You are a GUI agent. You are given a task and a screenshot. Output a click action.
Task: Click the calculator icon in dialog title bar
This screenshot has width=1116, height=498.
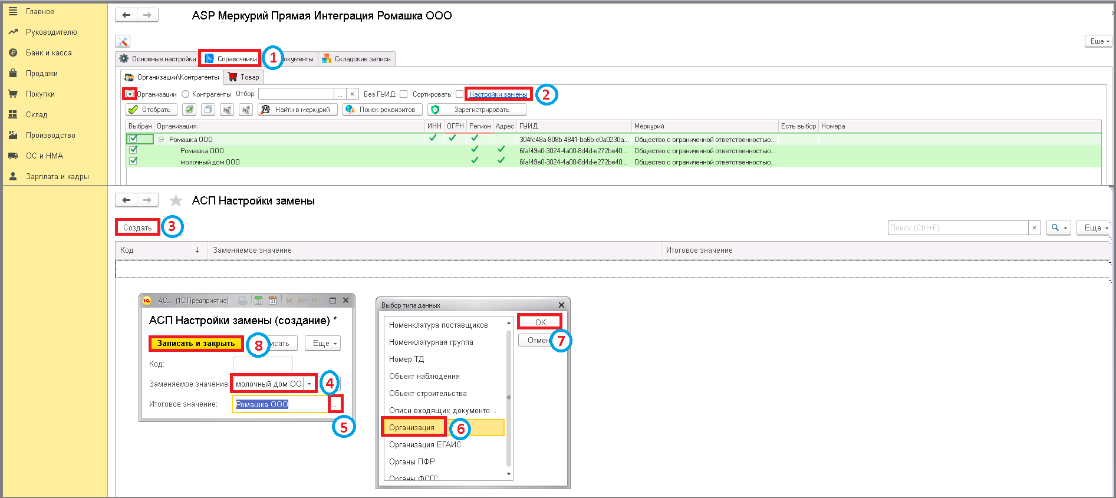[258, 301]
